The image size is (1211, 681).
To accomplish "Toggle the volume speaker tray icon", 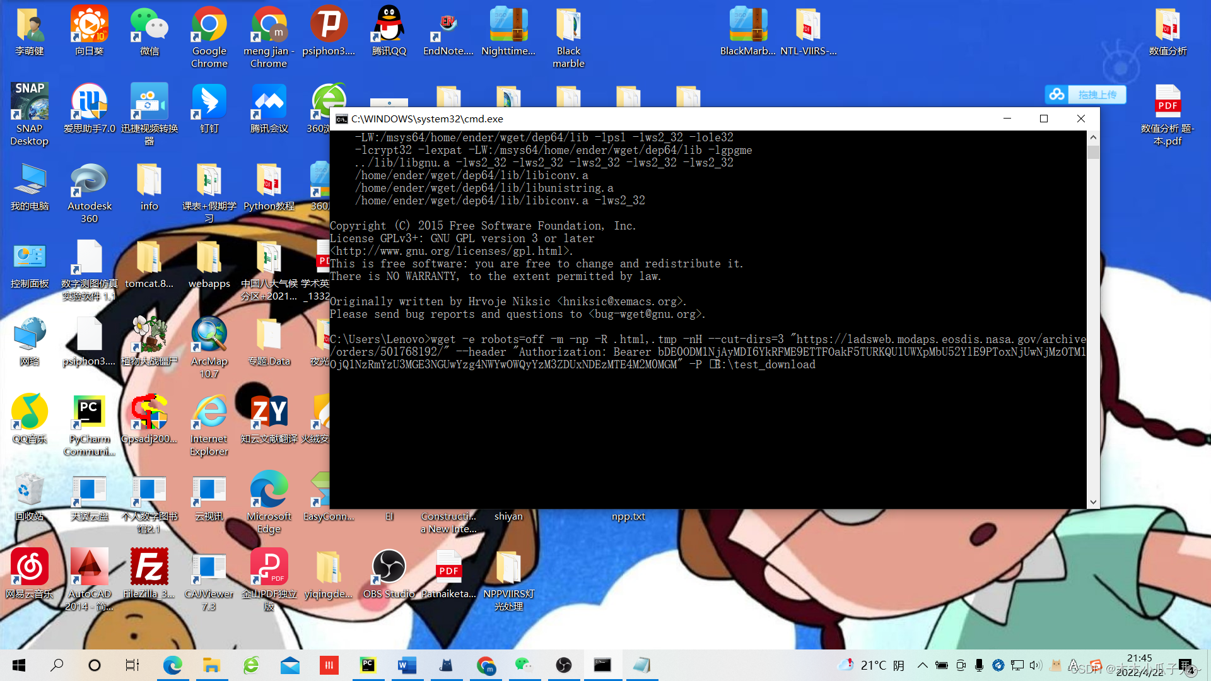I will tap(1035, 665).
